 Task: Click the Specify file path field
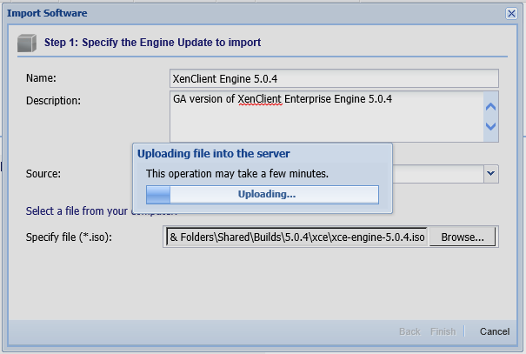(296, 237)
